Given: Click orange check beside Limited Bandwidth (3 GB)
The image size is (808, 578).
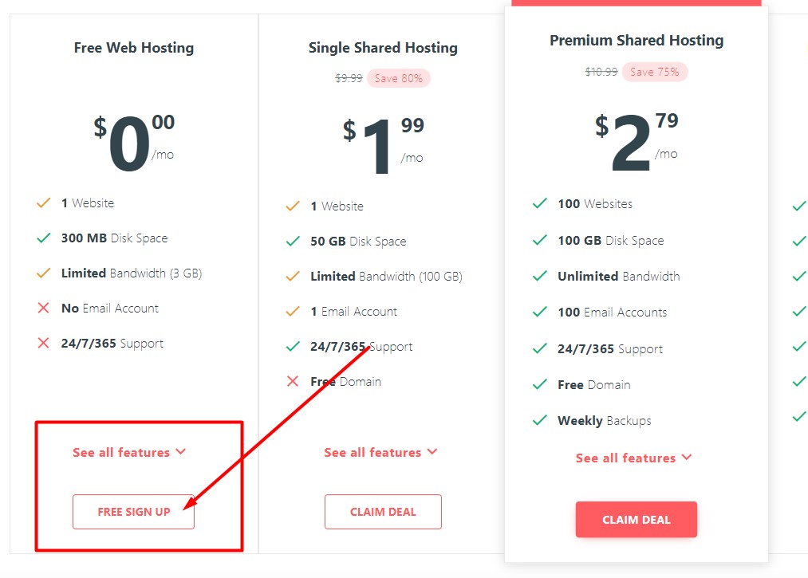Looking at the screenshot, I should (x=44, y=273).
